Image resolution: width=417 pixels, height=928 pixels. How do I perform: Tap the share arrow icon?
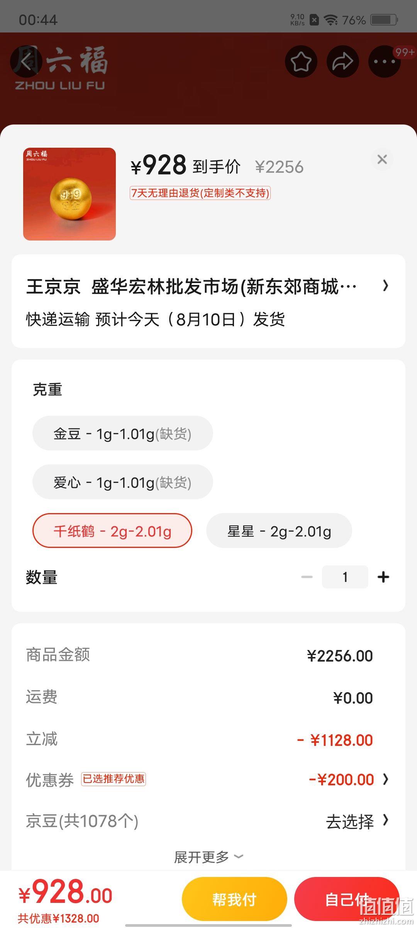343,61
